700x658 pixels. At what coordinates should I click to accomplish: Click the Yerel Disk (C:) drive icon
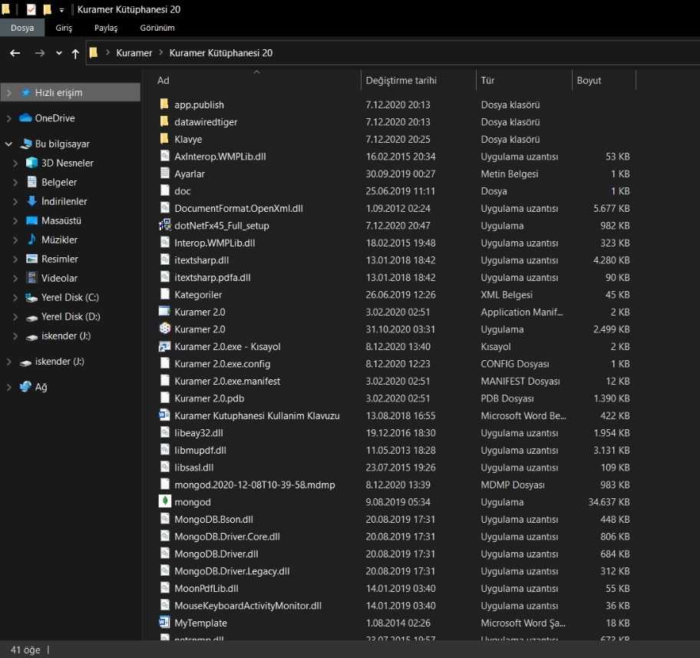point(31,297)
